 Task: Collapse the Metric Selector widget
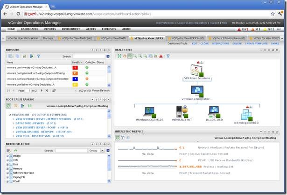[x=92, y=144]
